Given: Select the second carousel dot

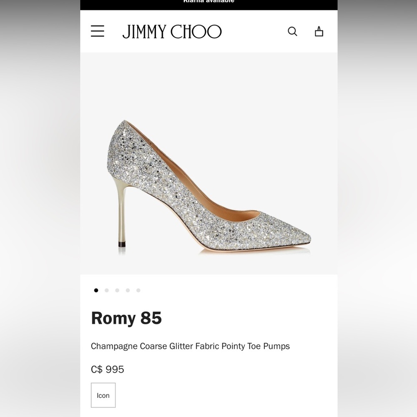Looking at the screenshot, I should 106,290.
